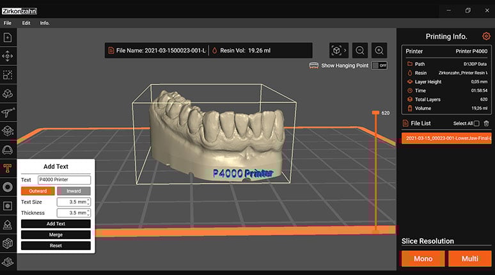Select the move arrows tool
Screen dimensions: 495x275
[x=8, y=56]
